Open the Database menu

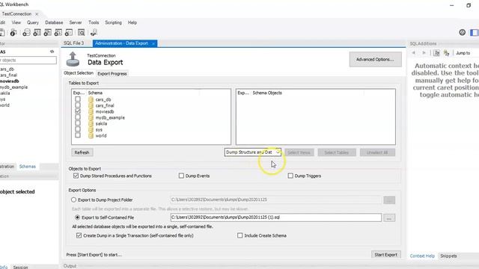coord(54,22)
